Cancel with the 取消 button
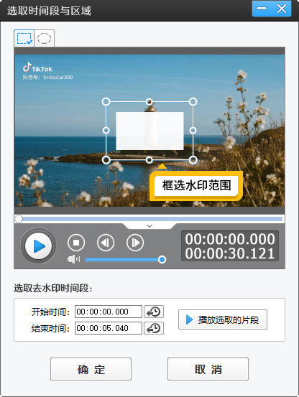Screen dimensions: 299x397 (x=208, y=369)
